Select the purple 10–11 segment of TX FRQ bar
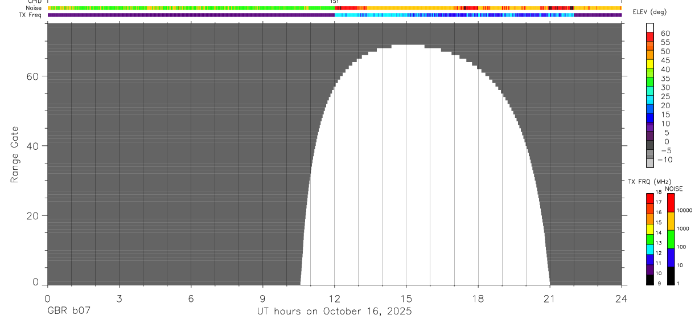Viewport: 699px width, 323px height. (x=650, y=269)
